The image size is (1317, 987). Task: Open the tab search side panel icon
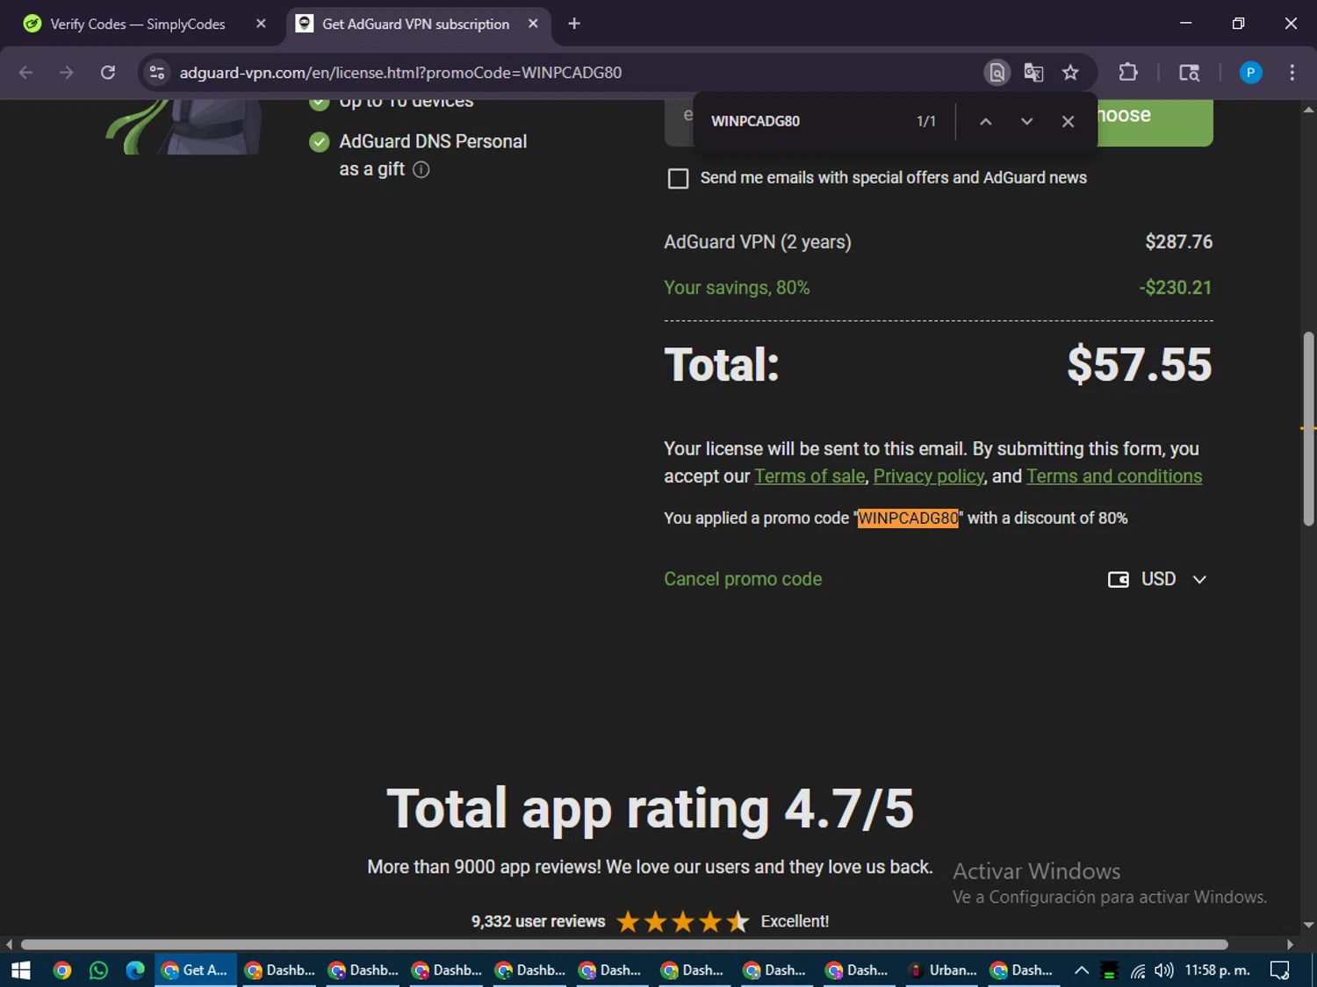click(1189, 72)
